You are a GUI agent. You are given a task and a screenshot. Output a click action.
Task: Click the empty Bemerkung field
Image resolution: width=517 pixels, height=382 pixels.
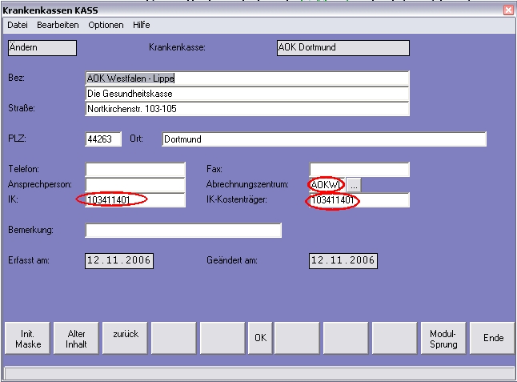click(183, 231)
